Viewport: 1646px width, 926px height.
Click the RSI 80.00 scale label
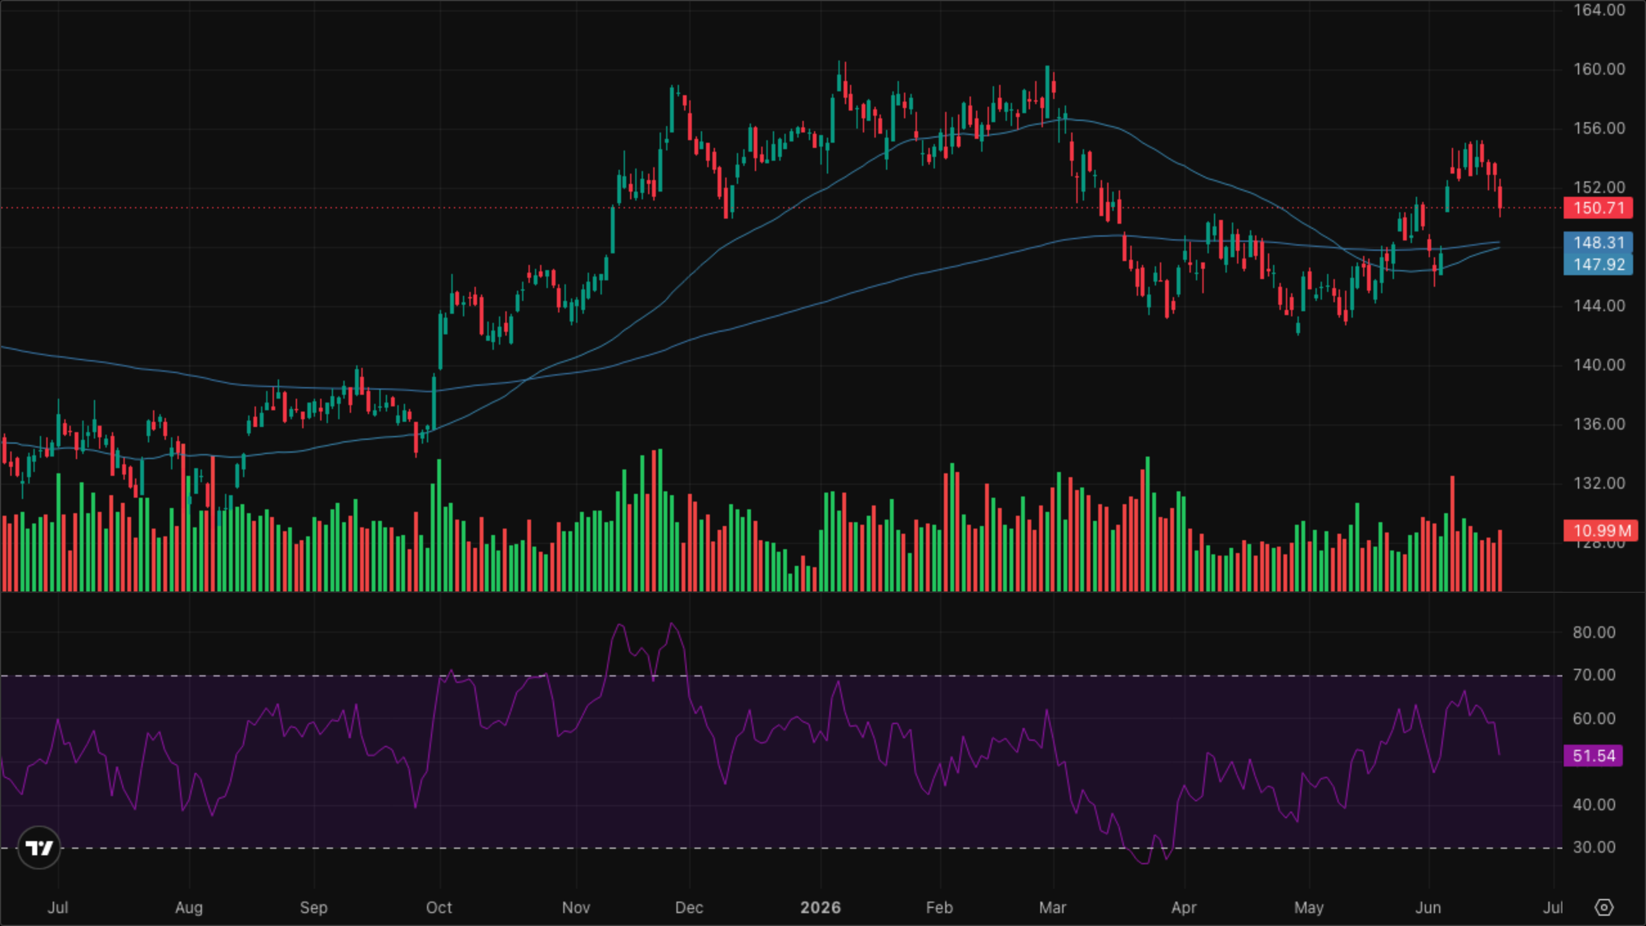1594,632
